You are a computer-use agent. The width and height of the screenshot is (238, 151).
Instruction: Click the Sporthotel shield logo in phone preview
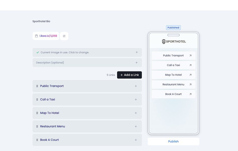[164, 41]
